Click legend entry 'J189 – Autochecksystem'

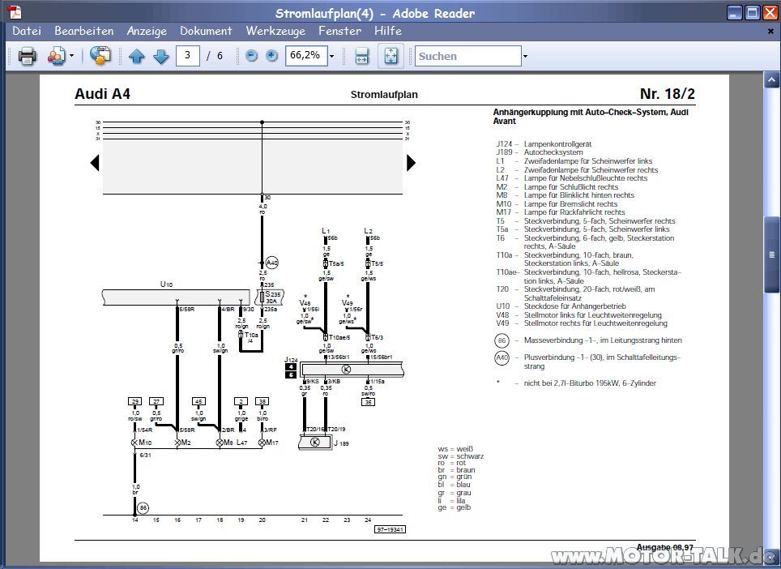click(539, 152)
